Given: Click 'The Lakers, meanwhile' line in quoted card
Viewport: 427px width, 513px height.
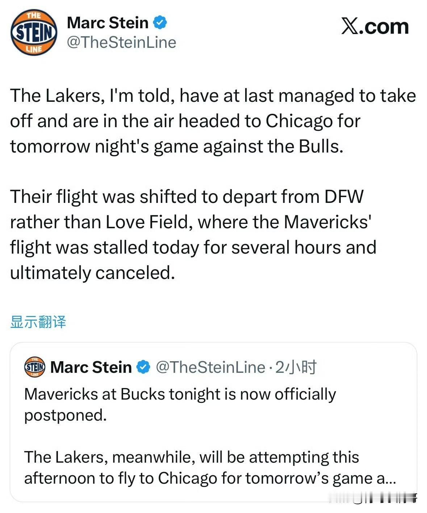Looking at the screenshot, I should (x=191, y=457).
